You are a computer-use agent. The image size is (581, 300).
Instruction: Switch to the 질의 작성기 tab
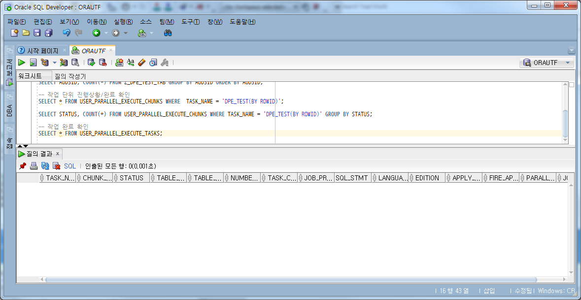(x=70, y=76)
